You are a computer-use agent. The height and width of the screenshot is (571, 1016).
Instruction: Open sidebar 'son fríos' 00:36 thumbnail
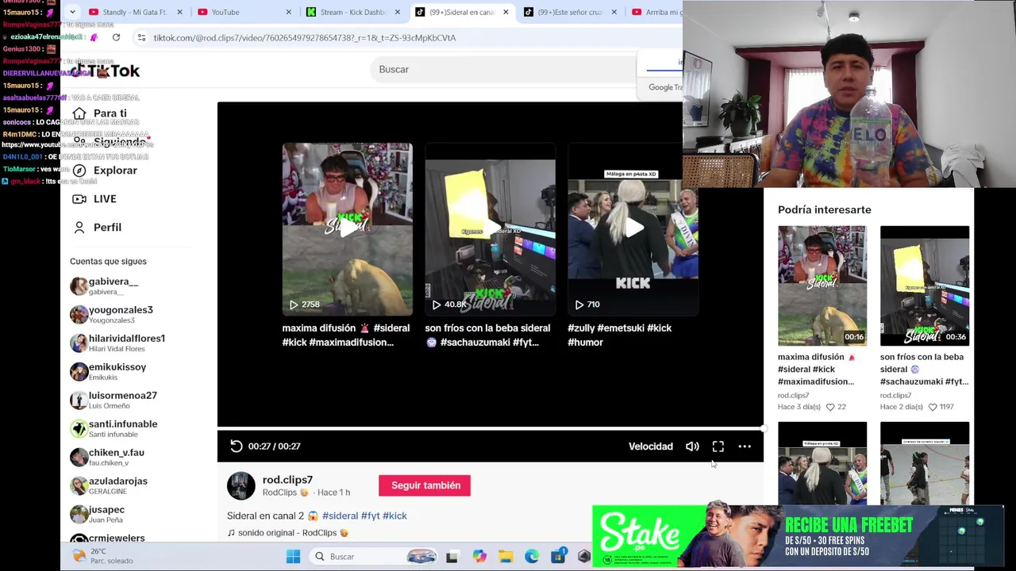[925, 285]
